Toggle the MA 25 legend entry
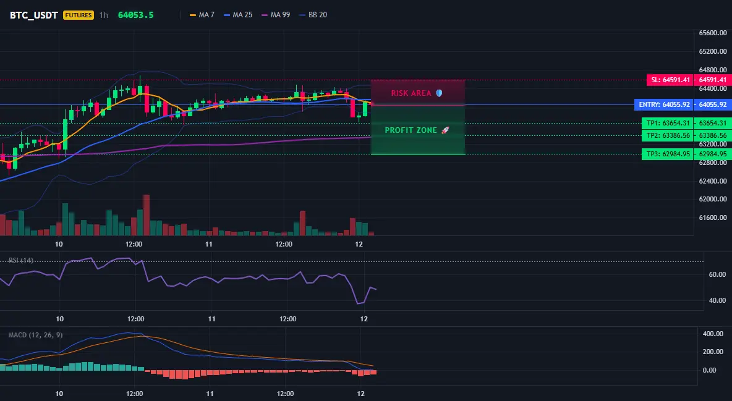 [238, 15]
